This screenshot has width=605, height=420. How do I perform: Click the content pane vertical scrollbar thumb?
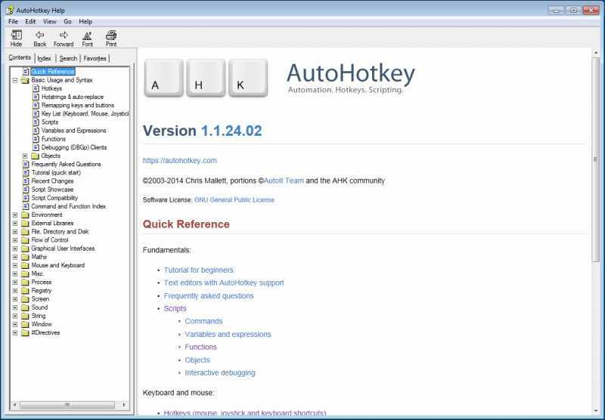click(595, 159)
